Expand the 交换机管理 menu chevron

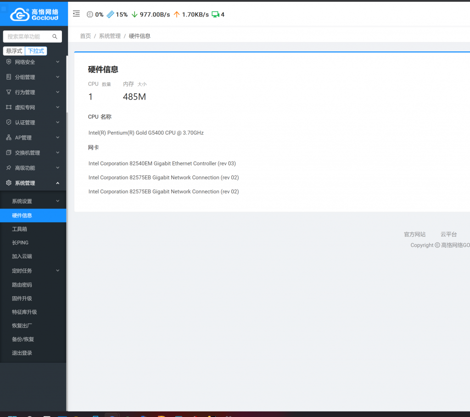coord(57,152)
